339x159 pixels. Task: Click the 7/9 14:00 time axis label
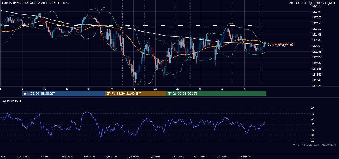point(89,156)
